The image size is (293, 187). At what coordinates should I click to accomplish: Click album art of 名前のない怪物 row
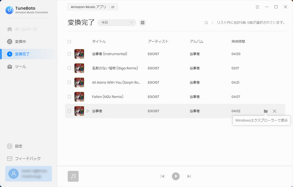pyautogui.click(x=79, y=68)
